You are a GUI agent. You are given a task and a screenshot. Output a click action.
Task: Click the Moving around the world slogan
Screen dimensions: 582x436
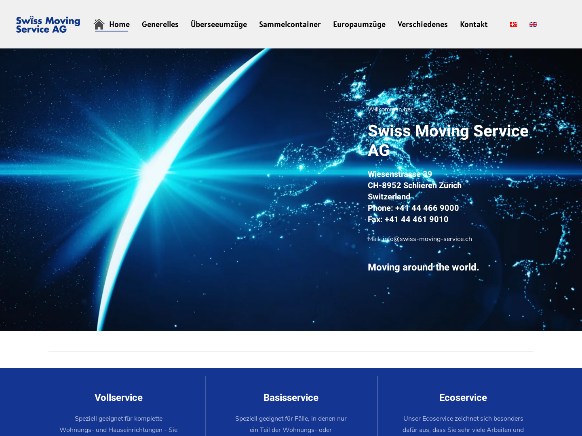(423, 267)
